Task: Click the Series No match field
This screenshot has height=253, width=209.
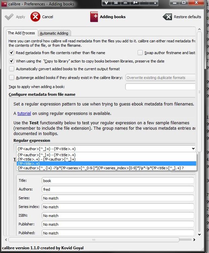Action: (x=118, y=198)
